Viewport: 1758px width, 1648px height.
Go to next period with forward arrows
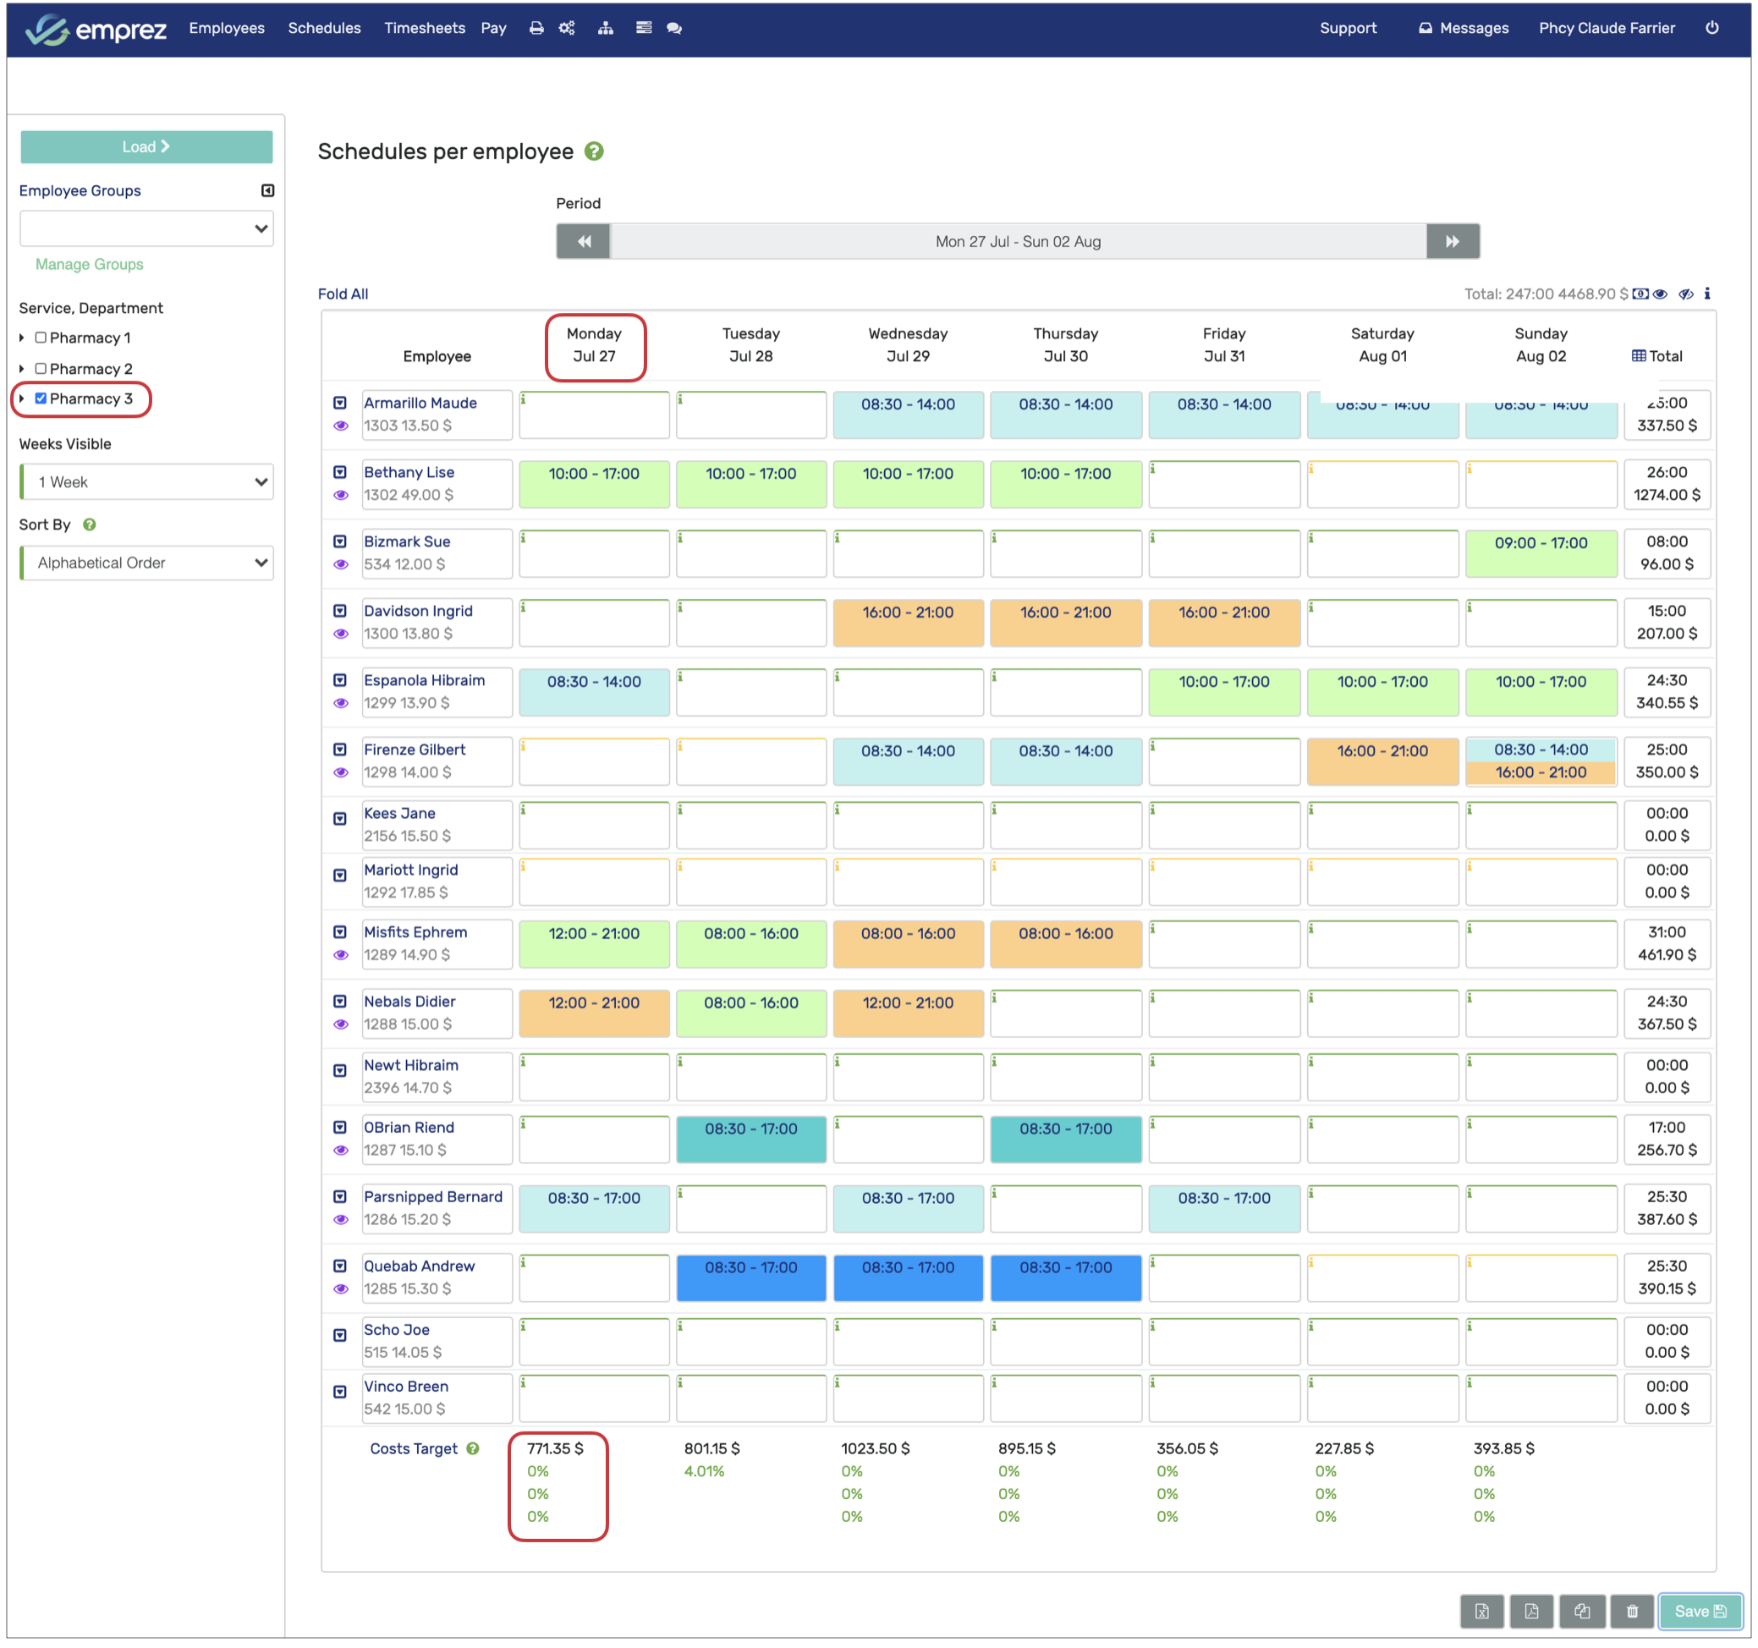click(x=1451, y=241)
